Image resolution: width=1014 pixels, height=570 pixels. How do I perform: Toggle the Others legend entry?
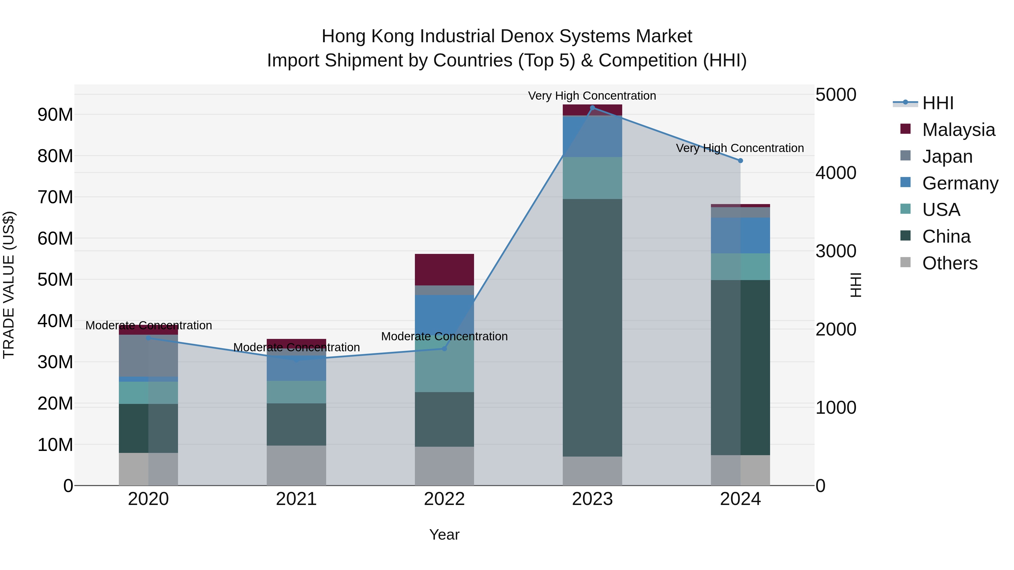(939, 263)
